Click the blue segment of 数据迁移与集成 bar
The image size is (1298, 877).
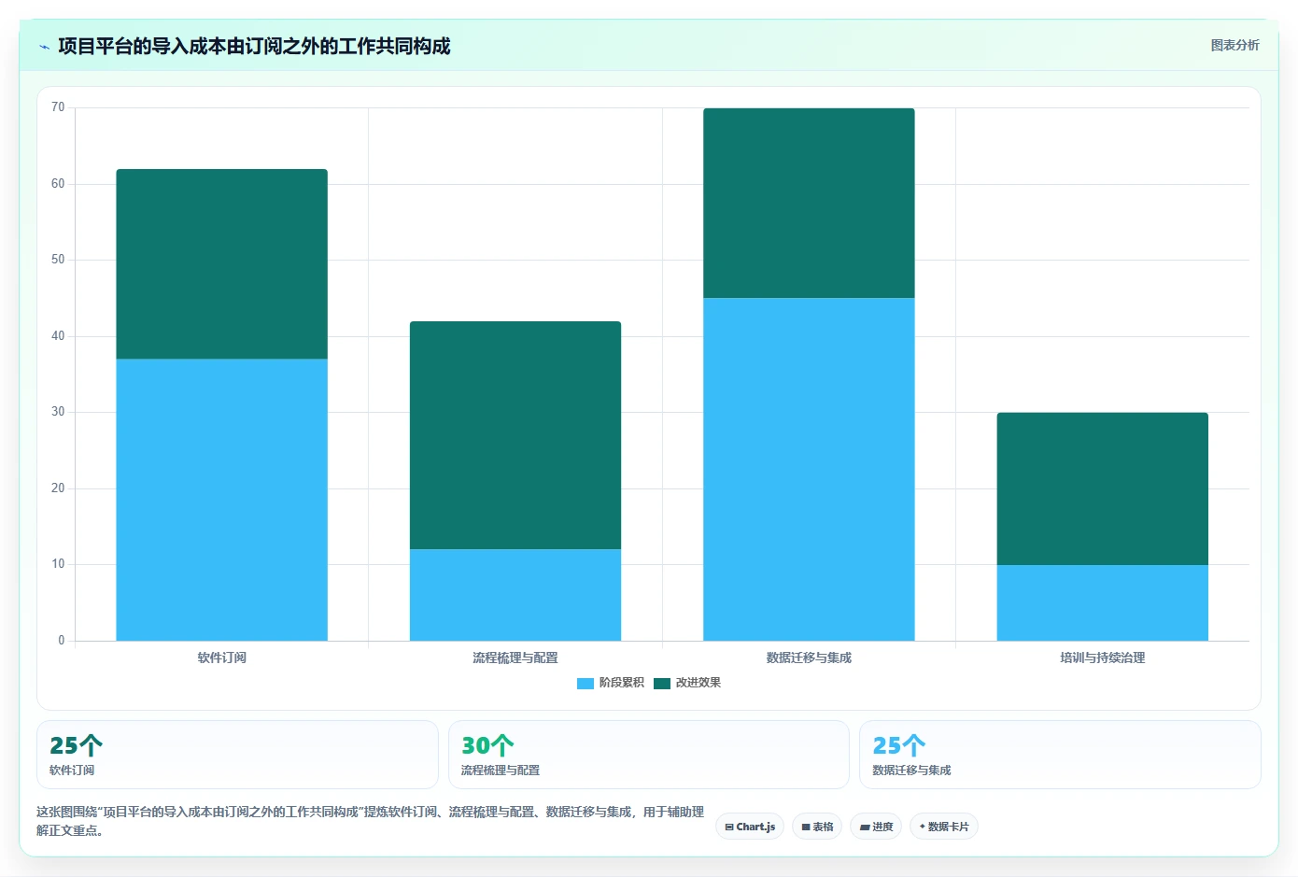pos(809,470)
